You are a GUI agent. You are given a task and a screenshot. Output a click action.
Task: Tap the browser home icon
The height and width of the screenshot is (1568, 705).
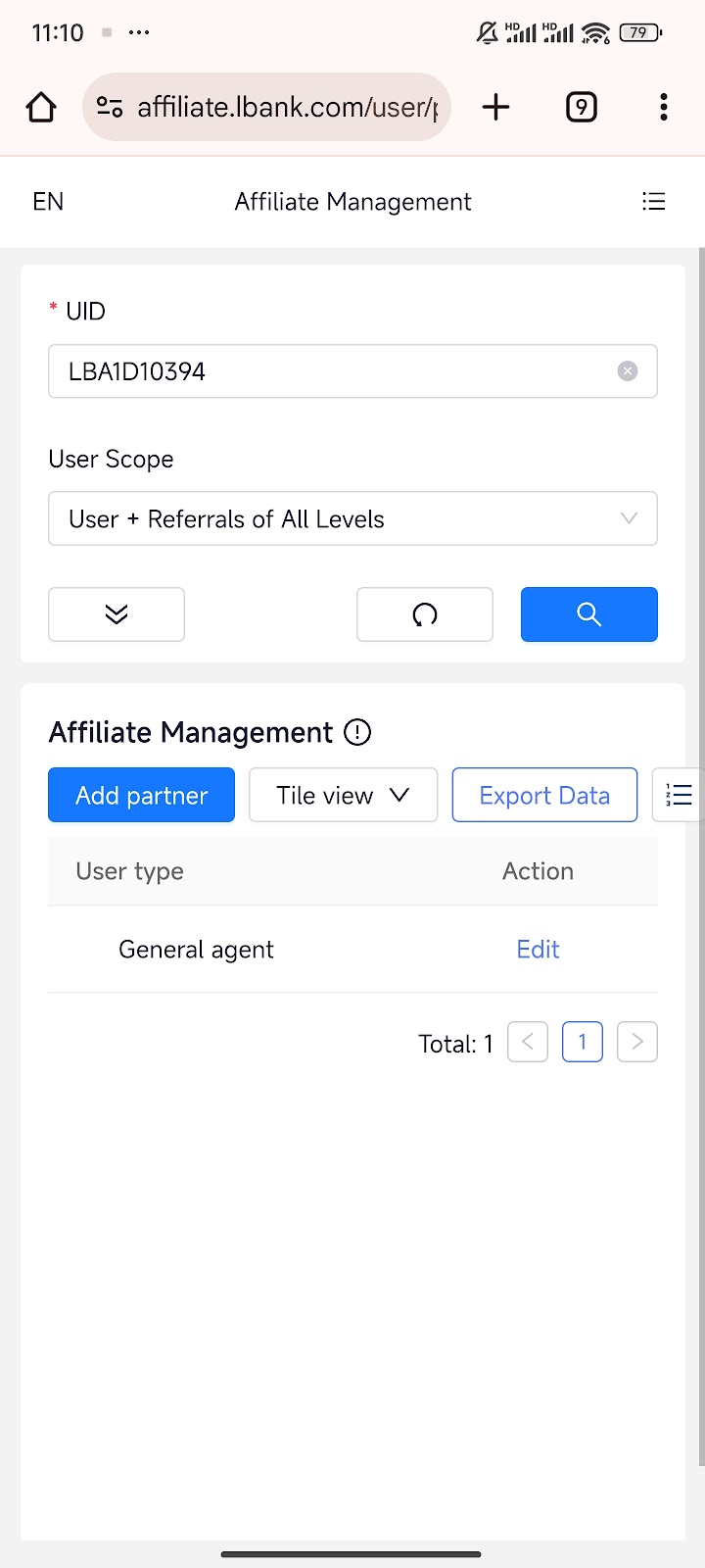[x=41, y=107]
